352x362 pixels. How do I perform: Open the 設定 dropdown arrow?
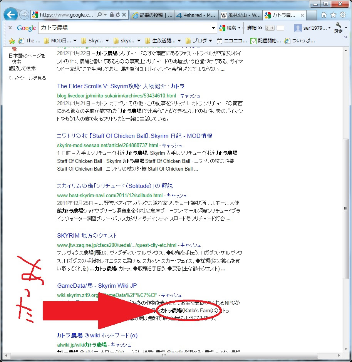click(346, 28)
